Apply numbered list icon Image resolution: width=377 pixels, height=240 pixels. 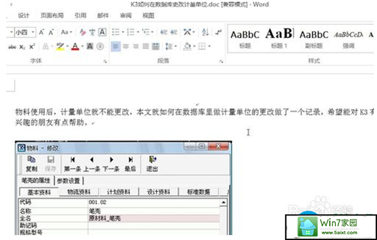131,32
